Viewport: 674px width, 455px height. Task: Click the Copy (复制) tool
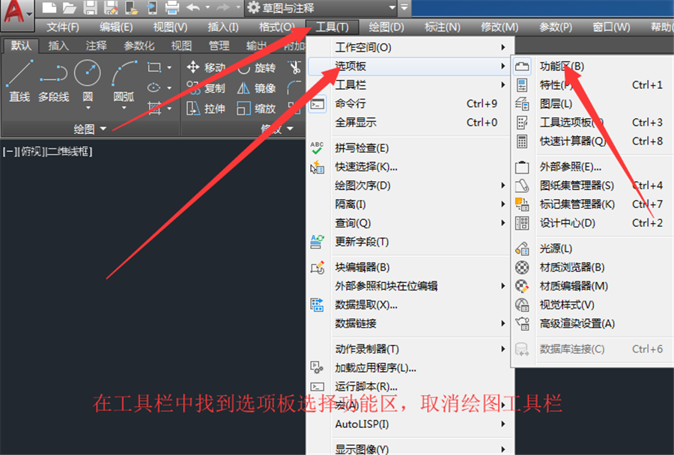click(207, 88)
